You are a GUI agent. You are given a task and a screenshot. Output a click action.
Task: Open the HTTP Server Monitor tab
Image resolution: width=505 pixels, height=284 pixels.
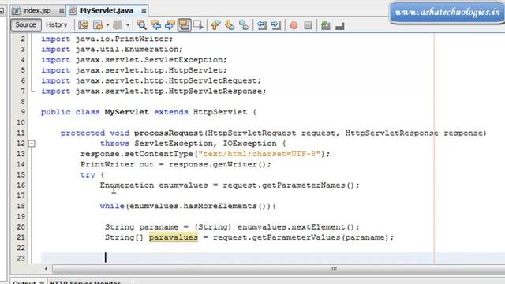coord(85,282)
